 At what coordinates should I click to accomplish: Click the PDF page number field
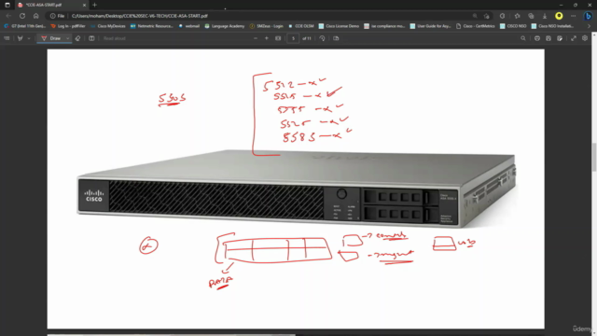click(293, 38)
